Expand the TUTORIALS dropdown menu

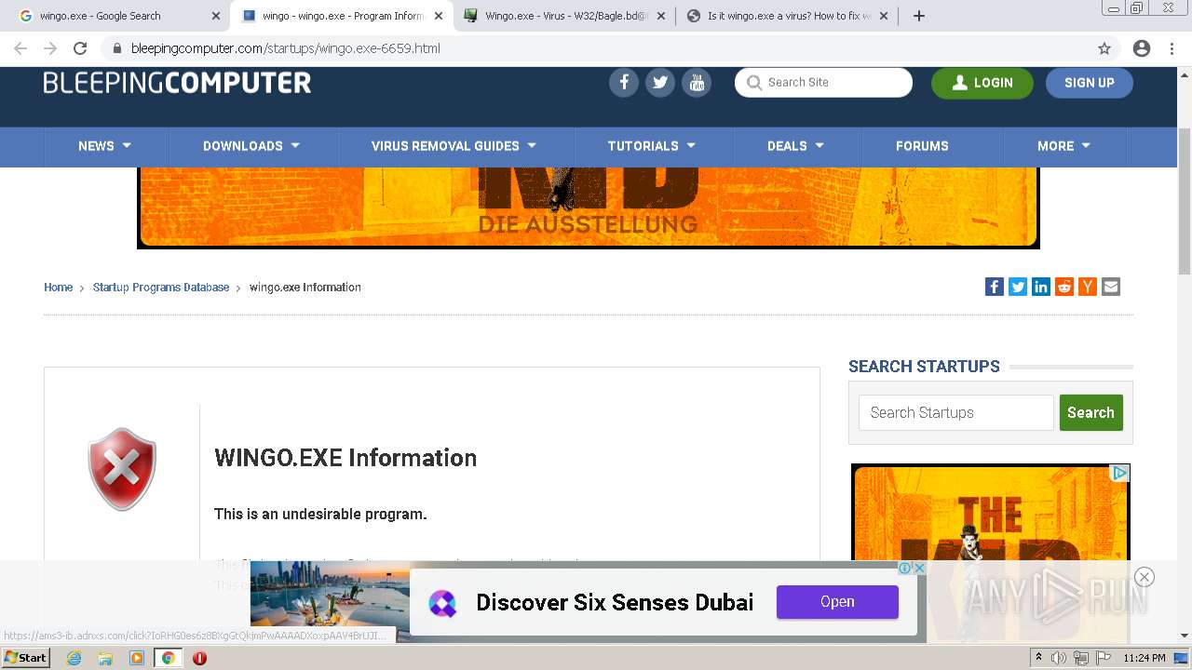click(652, 146)
